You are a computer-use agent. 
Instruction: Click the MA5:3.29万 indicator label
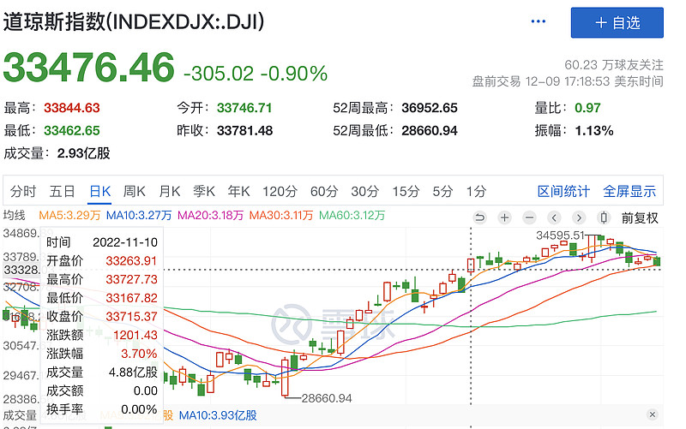pos(69,216)
